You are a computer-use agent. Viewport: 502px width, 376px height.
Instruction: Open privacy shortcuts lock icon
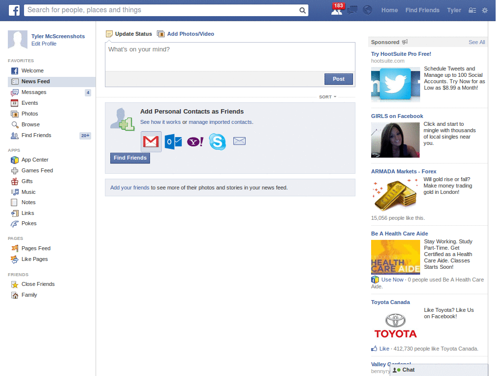(472, 10)
